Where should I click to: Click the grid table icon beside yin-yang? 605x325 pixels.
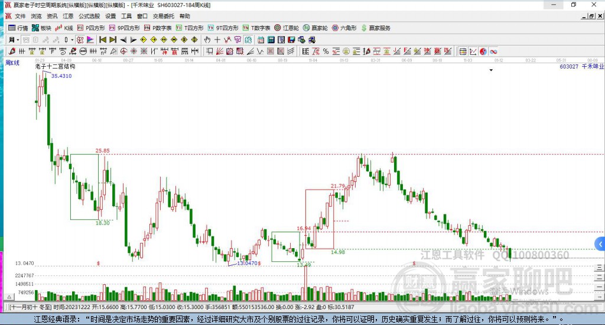click(463, 51)
